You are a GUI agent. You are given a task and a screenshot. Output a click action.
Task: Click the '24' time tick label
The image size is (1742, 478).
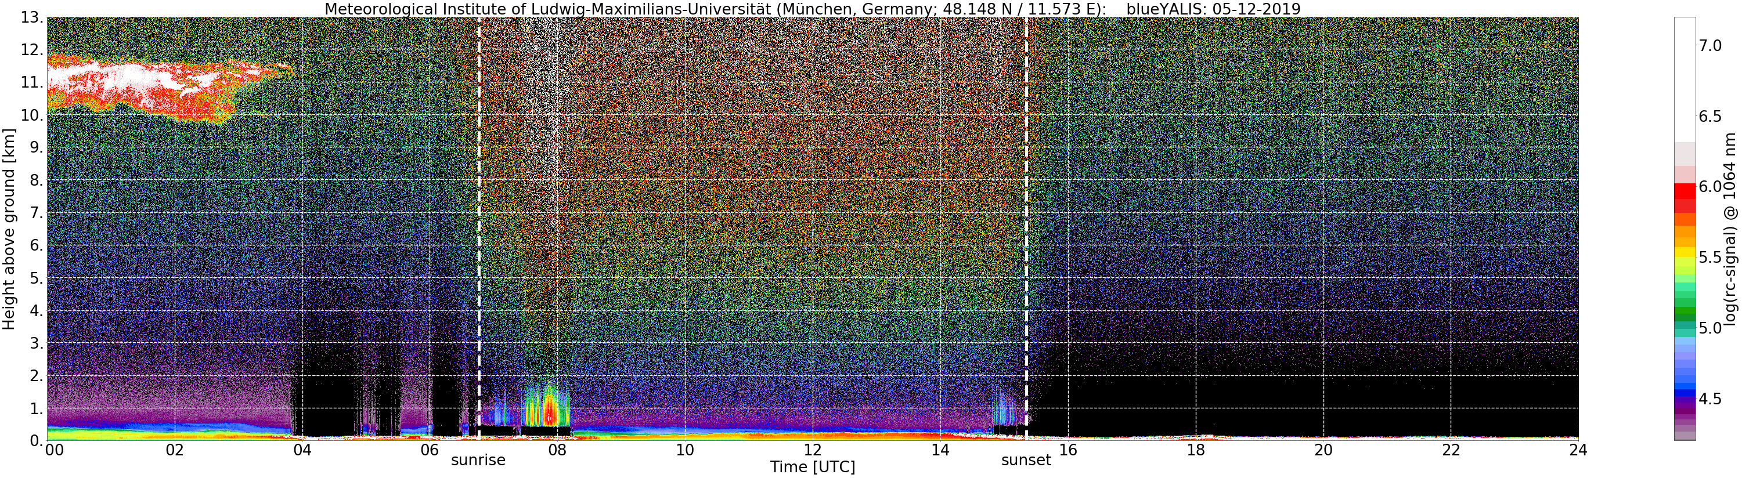(1578, 450)
